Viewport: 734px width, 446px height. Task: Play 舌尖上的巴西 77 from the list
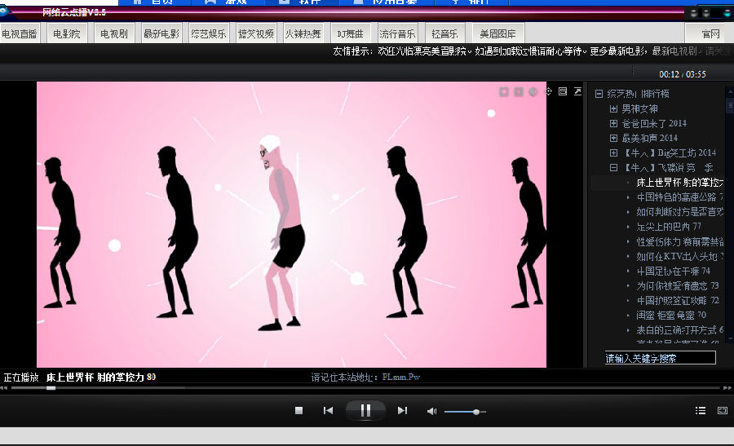668,226
